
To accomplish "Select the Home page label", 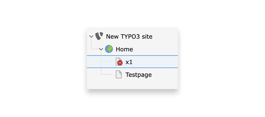I will coord(124,49).
